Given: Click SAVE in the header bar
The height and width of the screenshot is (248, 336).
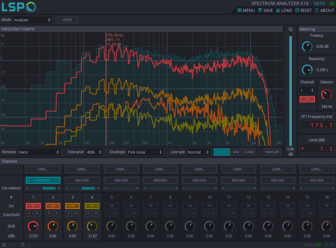Looking at the screenshot, I should (x=266, y=10).
